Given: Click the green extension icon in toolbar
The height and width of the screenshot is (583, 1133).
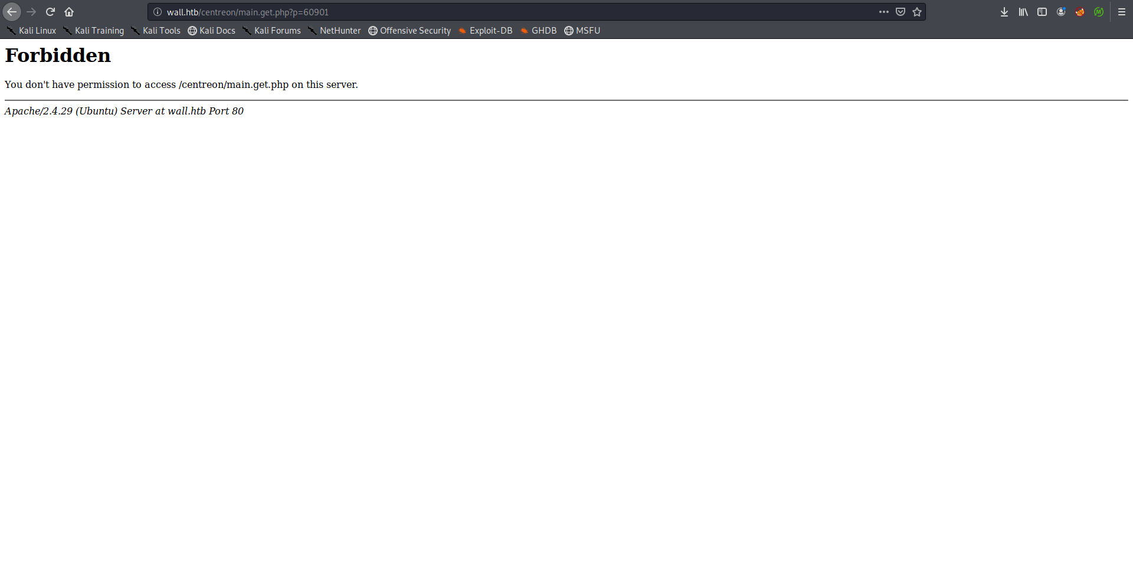Looking at the screenshot, I should 1099,12.
